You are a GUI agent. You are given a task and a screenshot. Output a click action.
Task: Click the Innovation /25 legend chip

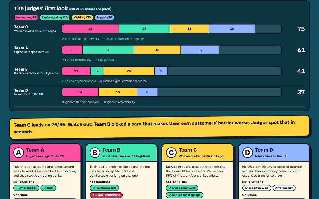[x=26, y=18]
